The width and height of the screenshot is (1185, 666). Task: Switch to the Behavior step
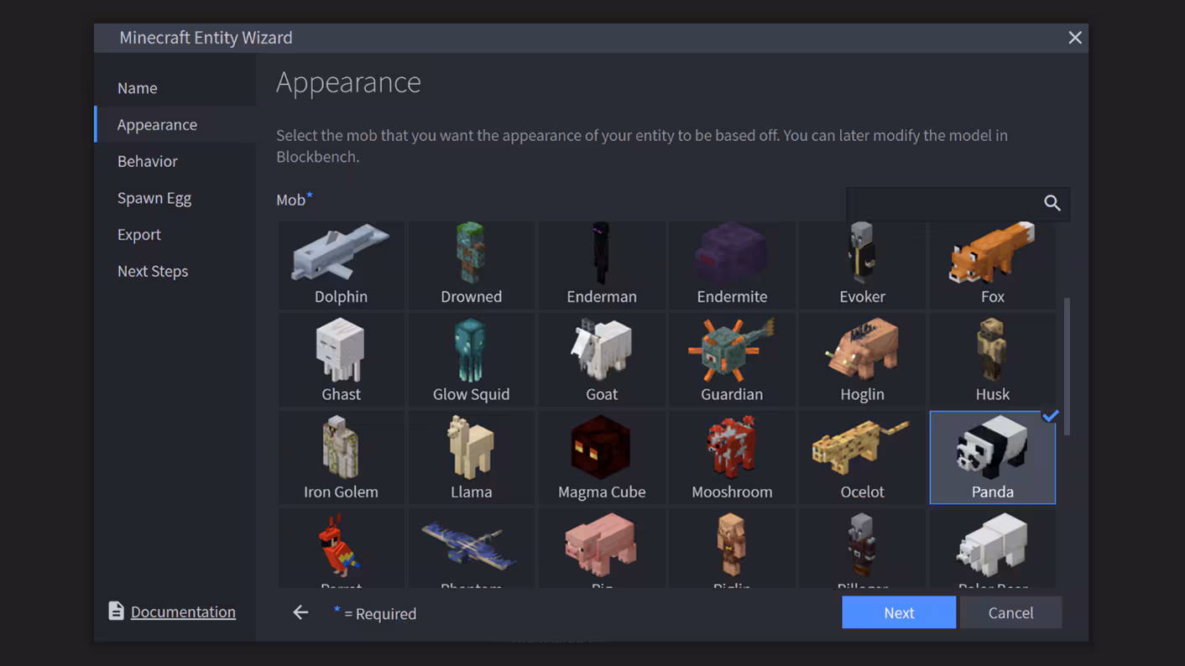(x=175, y=161)
